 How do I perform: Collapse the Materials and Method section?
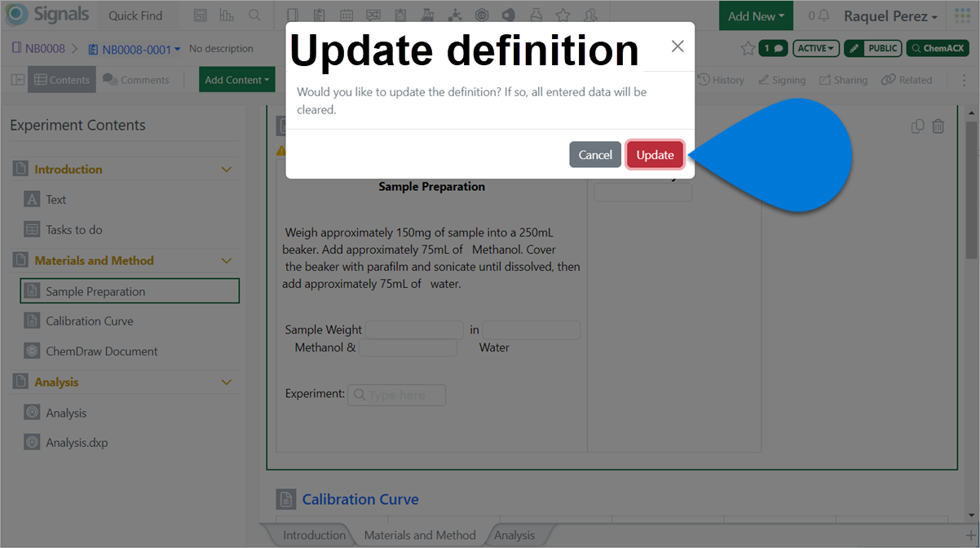[226, 260]
